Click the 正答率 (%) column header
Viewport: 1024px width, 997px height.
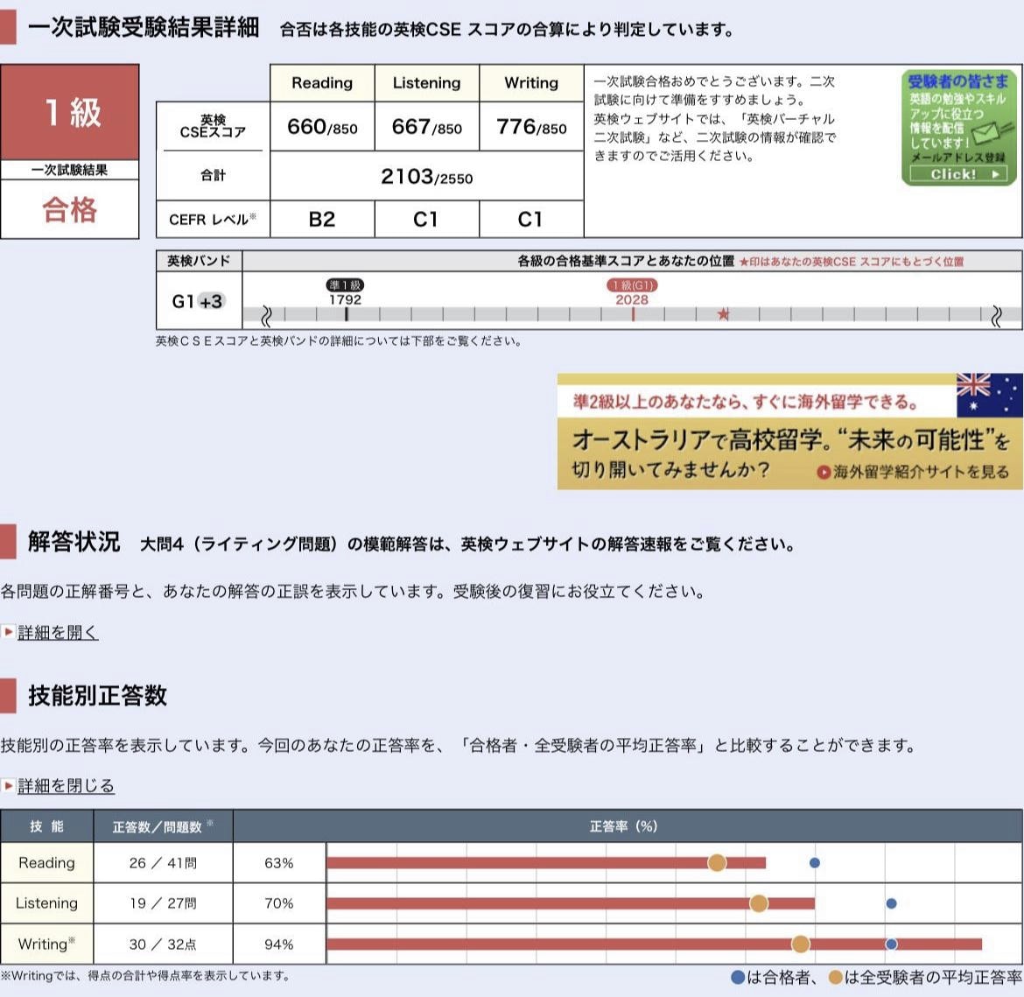(628, 826)
